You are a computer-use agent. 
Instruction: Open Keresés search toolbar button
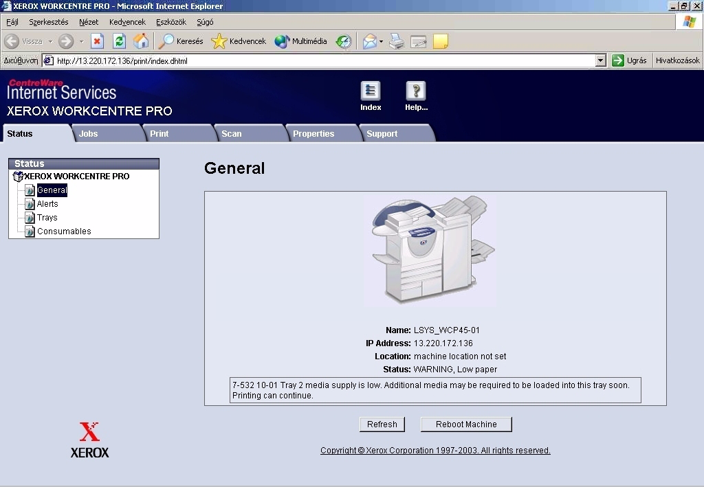click(181, 41)
